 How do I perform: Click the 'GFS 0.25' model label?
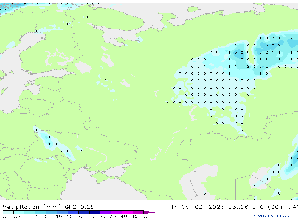click(80, 207)
